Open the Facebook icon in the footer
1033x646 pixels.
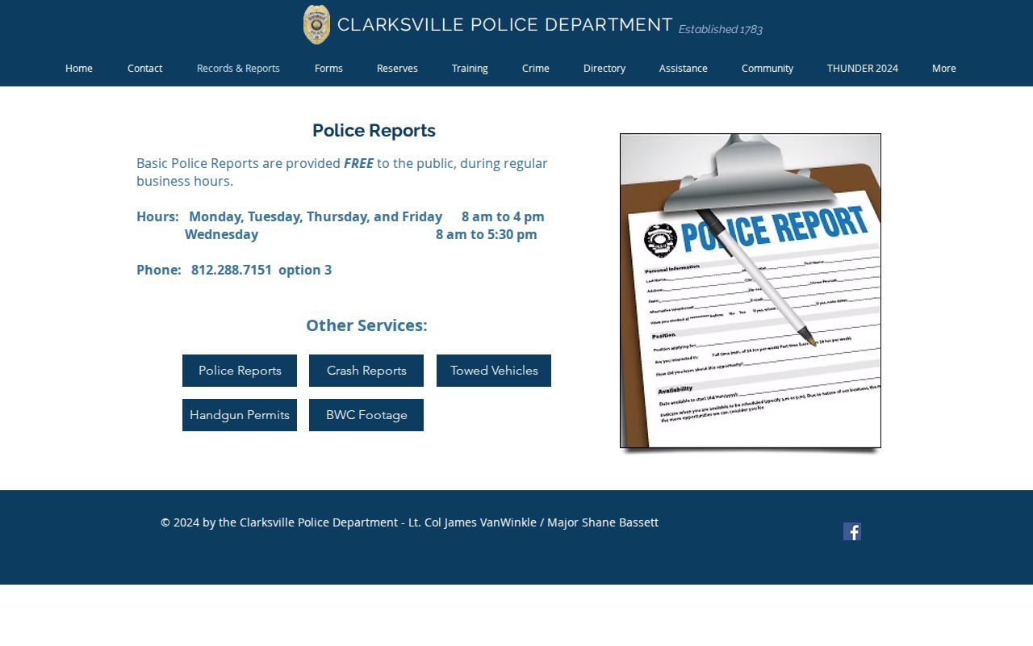tap(852, 531)
